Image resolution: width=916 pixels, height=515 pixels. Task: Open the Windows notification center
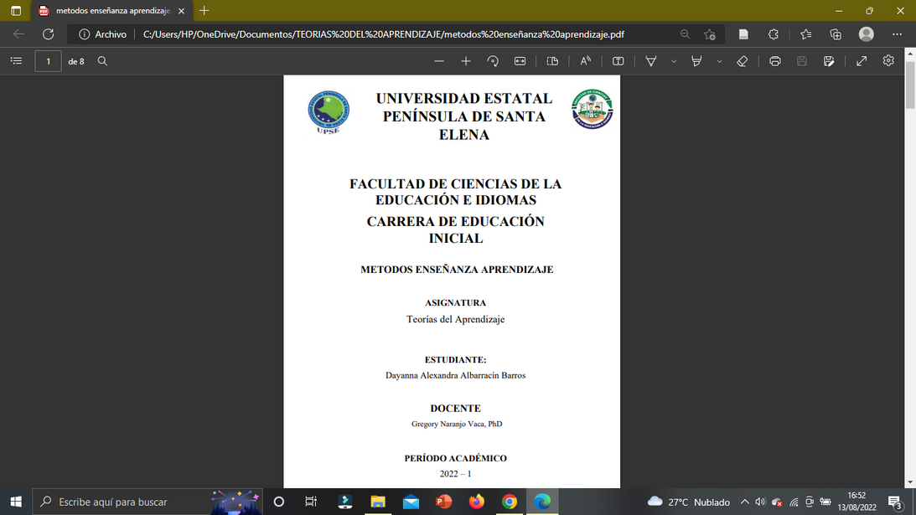tap(896, 502)
